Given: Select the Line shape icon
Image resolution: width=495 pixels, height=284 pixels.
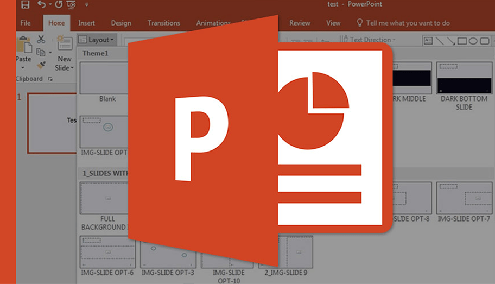Looking at the screenshot, I should click(x=440, y=41).
